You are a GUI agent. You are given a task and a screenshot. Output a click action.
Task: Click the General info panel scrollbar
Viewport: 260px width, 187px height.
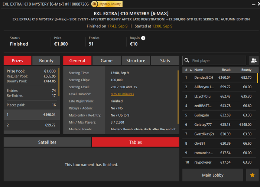178,97
